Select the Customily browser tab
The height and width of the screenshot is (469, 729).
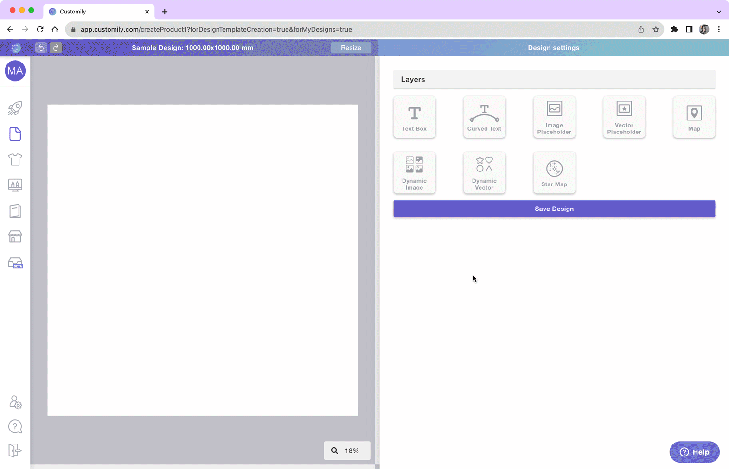pyautogui.click(x=99, y=12)
